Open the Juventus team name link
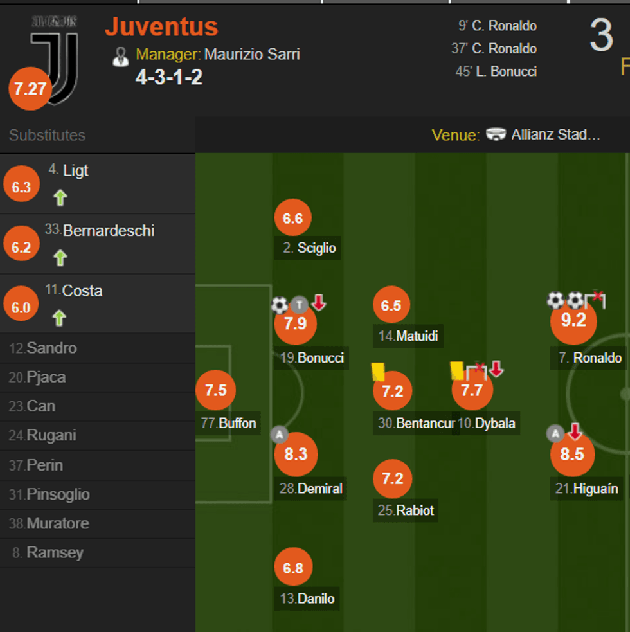 161,27
